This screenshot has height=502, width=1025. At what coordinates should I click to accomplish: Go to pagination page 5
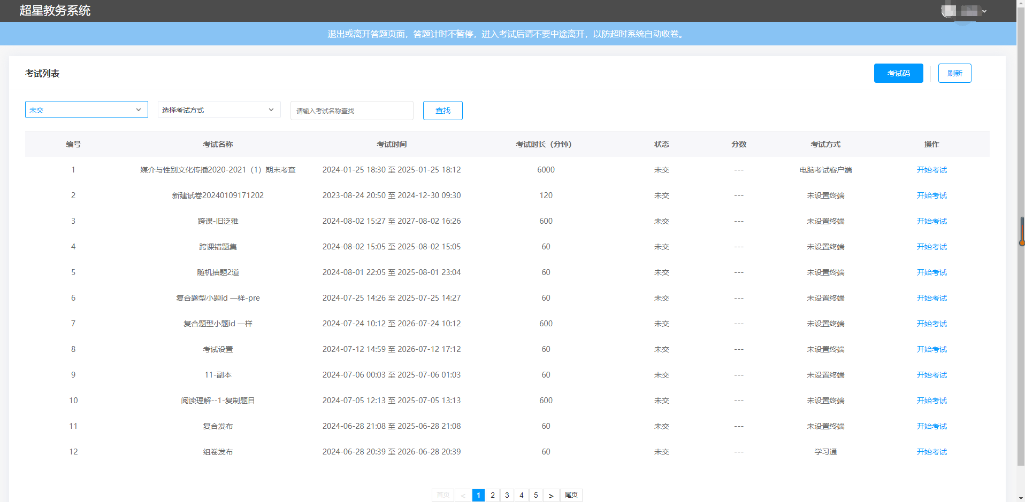pyautogui.click(x=536, y=495)
